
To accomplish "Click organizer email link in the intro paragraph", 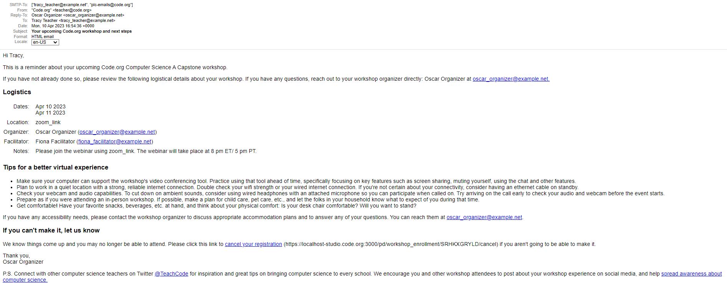I will pyautogui.click(x=511, y=79).
